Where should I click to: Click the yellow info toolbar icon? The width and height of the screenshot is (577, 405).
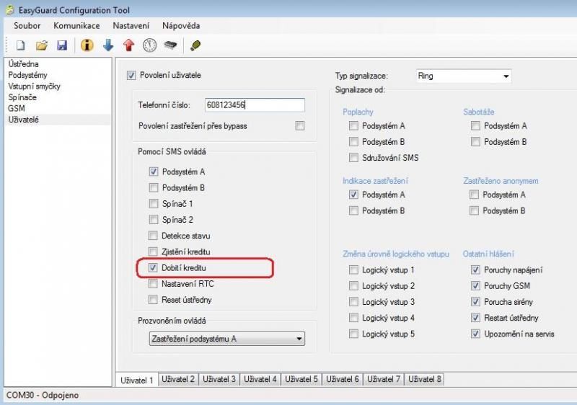[x=87, y=45]
